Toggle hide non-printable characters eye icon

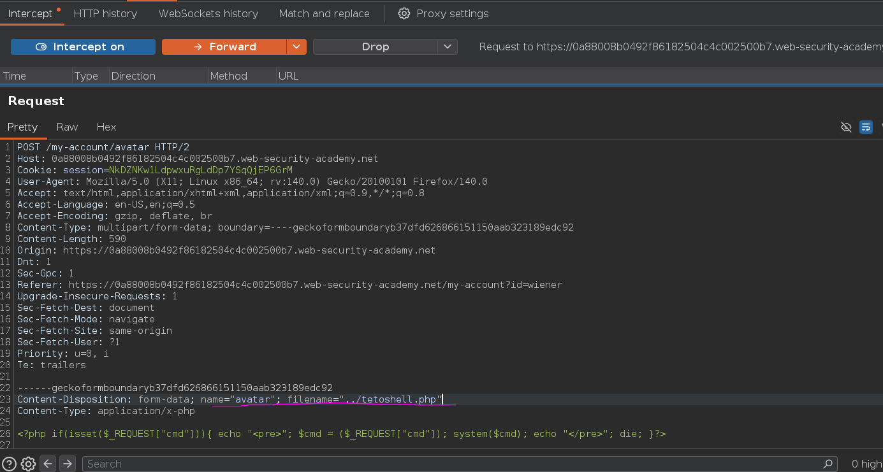coord(846,127)
